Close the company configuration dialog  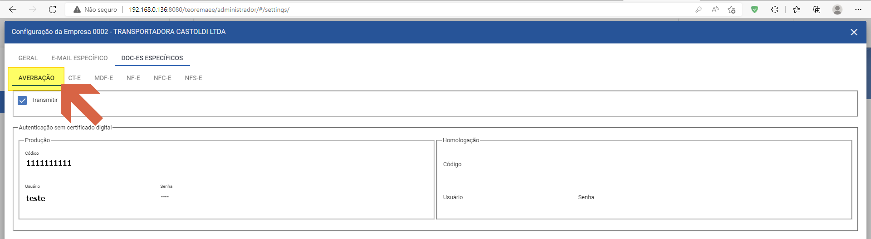click(854, 32)
